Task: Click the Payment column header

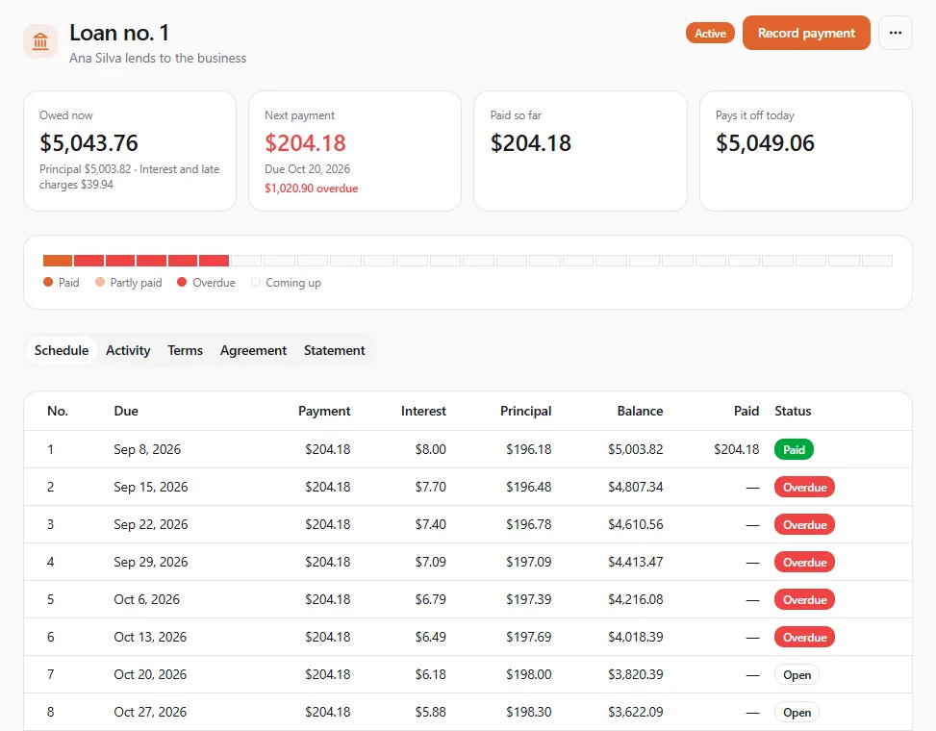Action: 324,411
